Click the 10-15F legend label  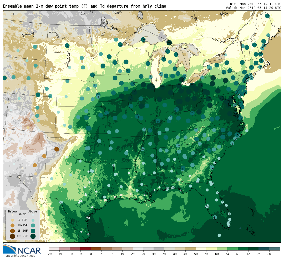tap(22, 225)
